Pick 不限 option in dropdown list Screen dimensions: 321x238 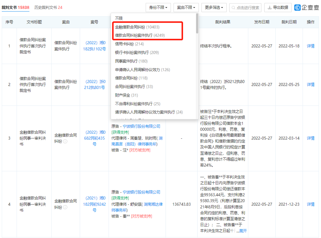tap(119, 19)
